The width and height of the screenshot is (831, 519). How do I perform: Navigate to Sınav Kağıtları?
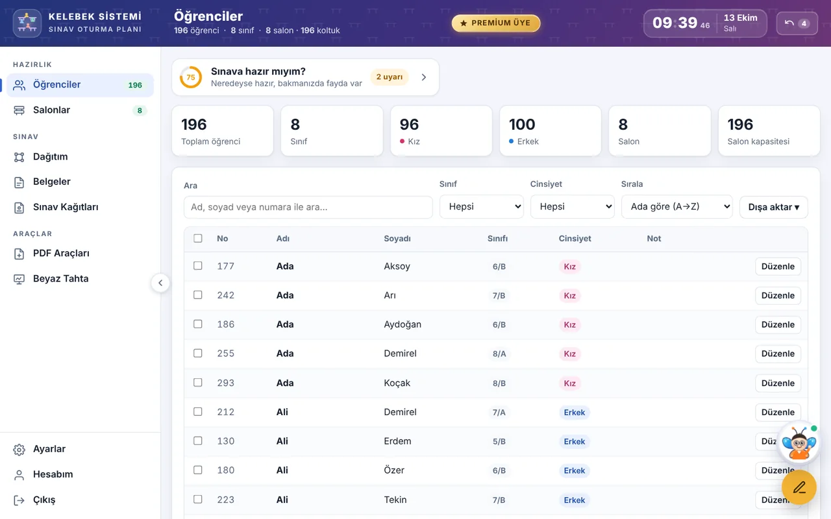[80, 208]
